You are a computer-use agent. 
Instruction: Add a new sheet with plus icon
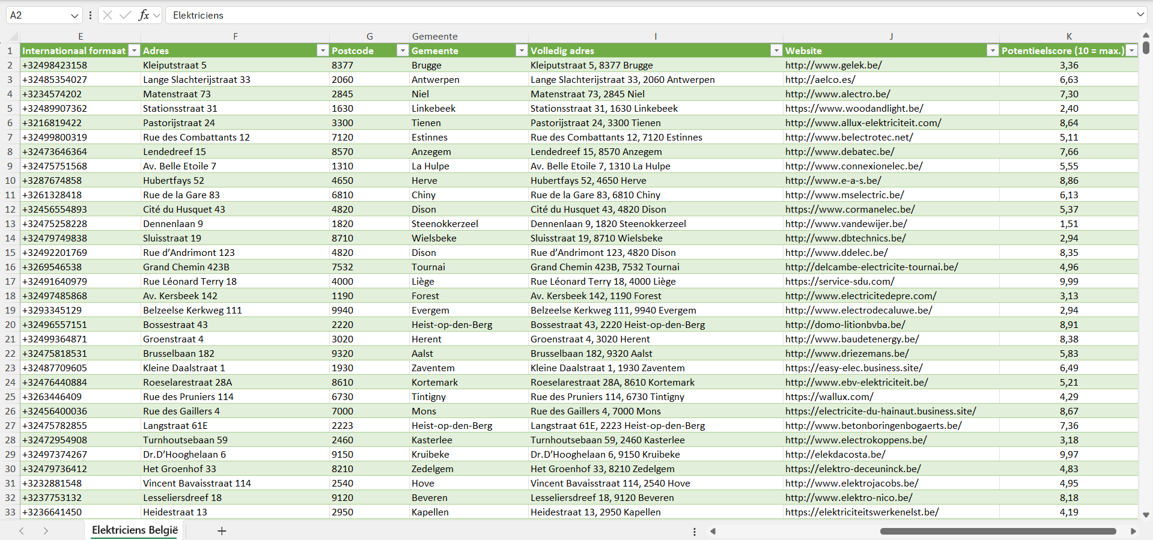(x=222, y=531)
